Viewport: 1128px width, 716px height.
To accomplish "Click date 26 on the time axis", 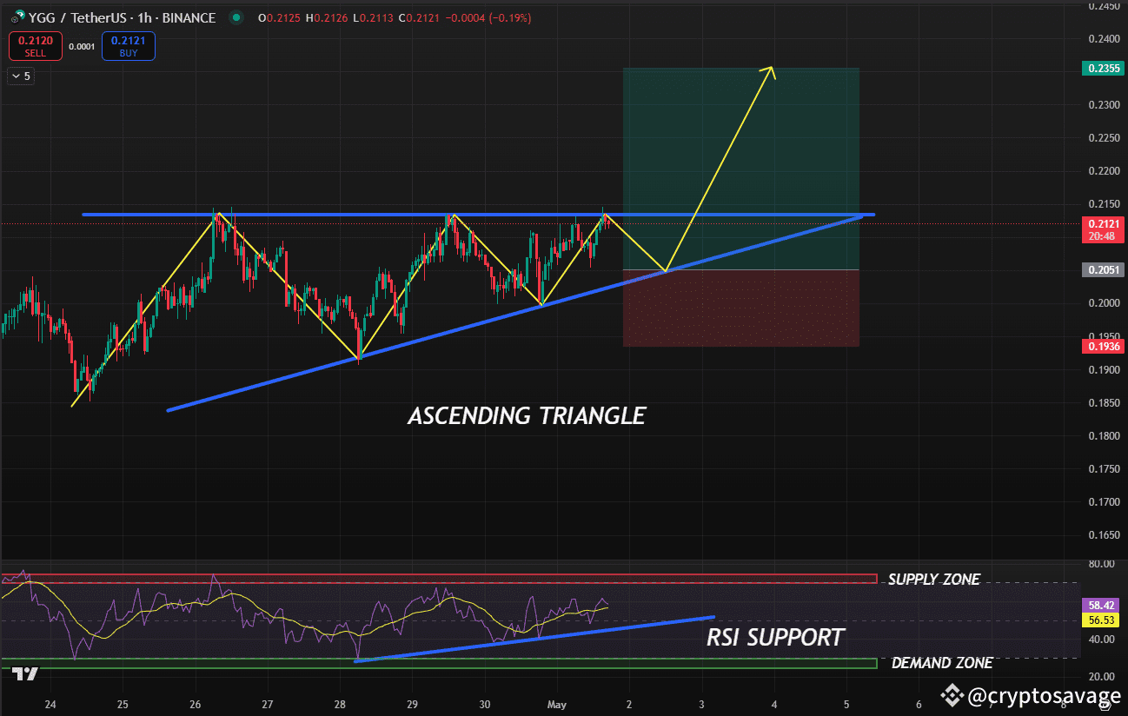I will pyautogui.click(x=196, y=704).
